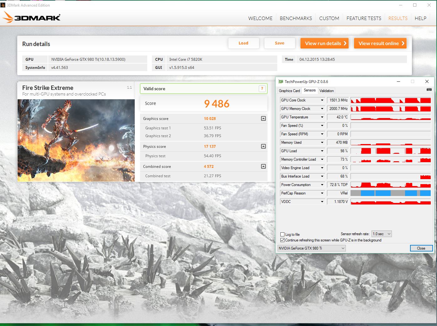
Task: Click the Fire Strike Extreme thumbnail image
Action: pos(76,140)
